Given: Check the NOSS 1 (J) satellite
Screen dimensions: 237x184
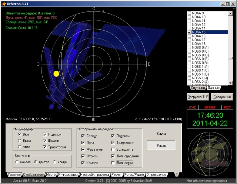Looking at the screenshot, I should point(189,78).
